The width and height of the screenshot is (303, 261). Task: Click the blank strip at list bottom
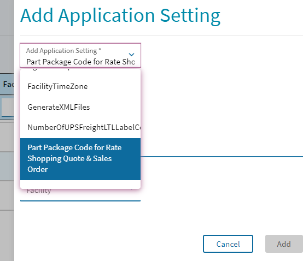coord(80,185)
